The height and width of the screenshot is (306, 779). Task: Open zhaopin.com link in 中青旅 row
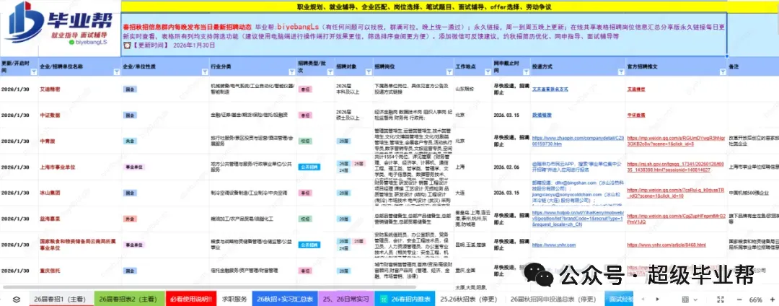tap(577, 141)
